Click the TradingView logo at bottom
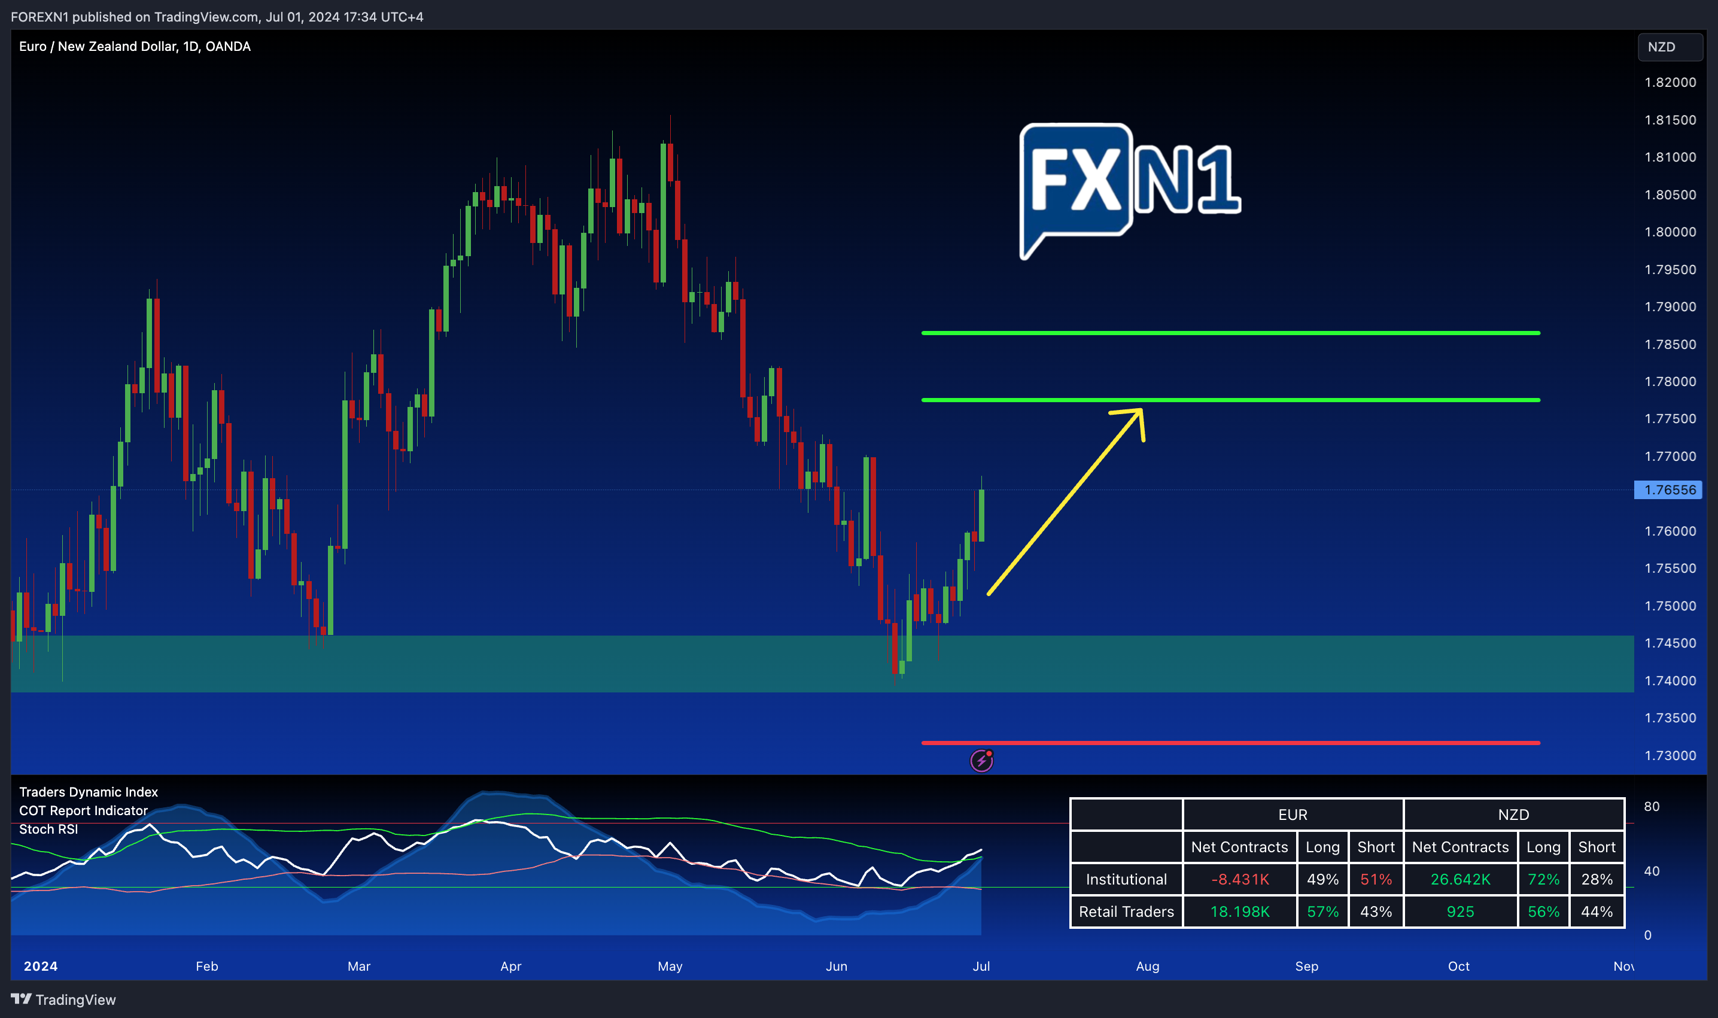 click(x=63, y=999)
